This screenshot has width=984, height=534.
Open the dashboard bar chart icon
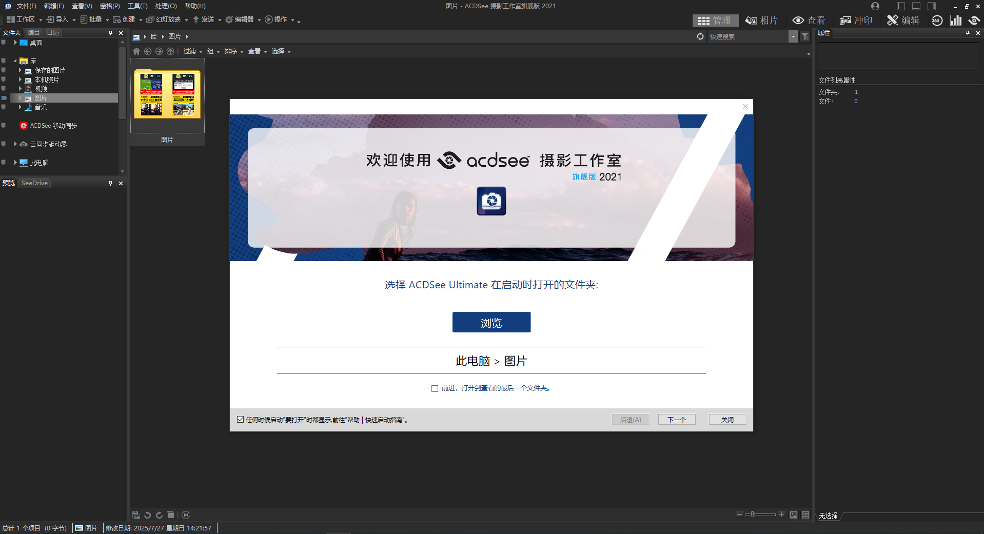(x=955, y=21)
